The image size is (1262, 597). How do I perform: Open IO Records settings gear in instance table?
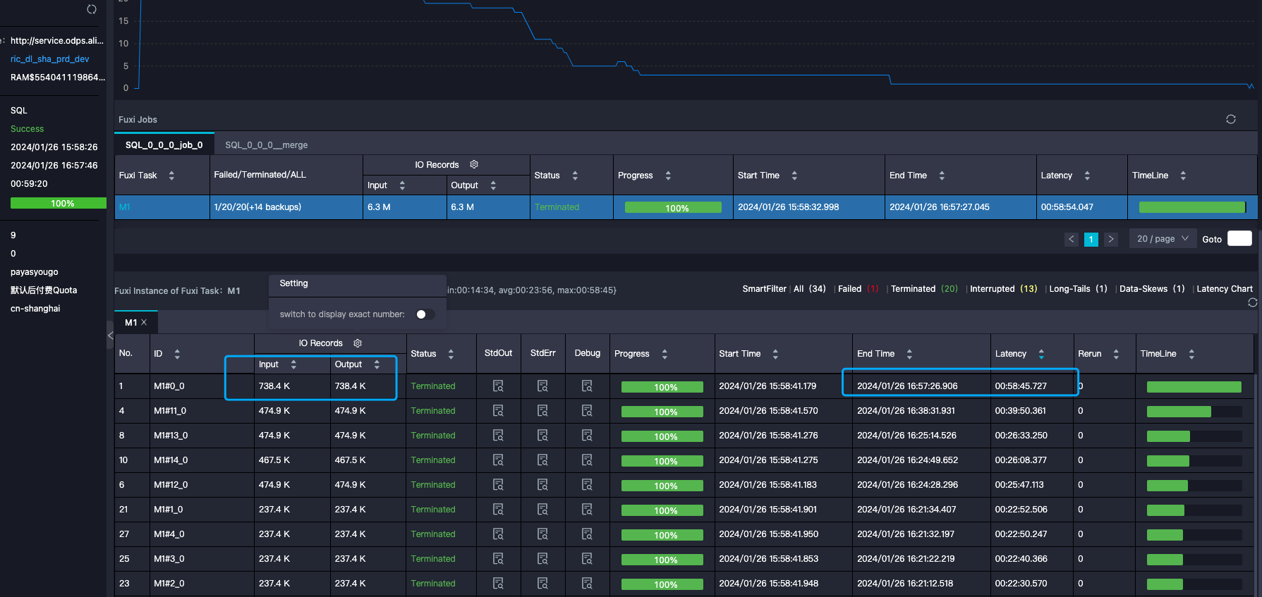(x=358, y=343)
